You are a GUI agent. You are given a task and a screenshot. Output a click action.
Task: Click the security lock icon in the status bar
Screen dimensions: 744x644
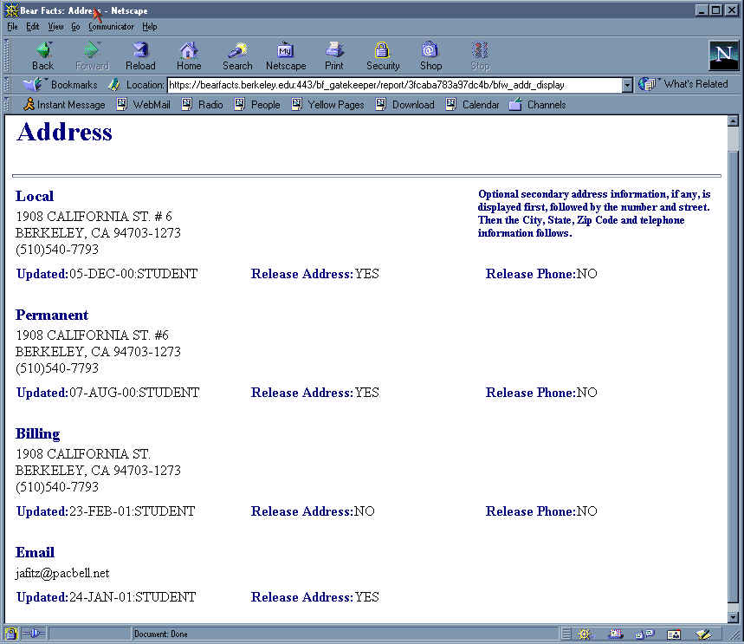point(10,634)
